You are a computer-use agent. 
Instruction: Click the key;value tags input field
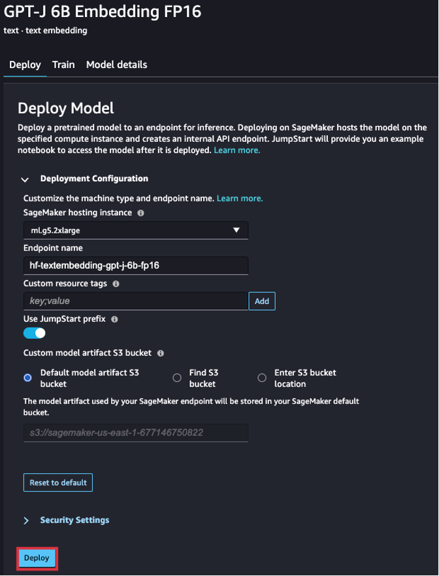pyautogui.click(x=136, y=301)
